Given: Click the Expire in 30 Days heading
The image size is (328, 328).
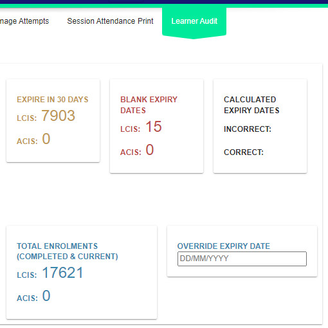Looking at the screenshot, I should [x=53, y=100].
